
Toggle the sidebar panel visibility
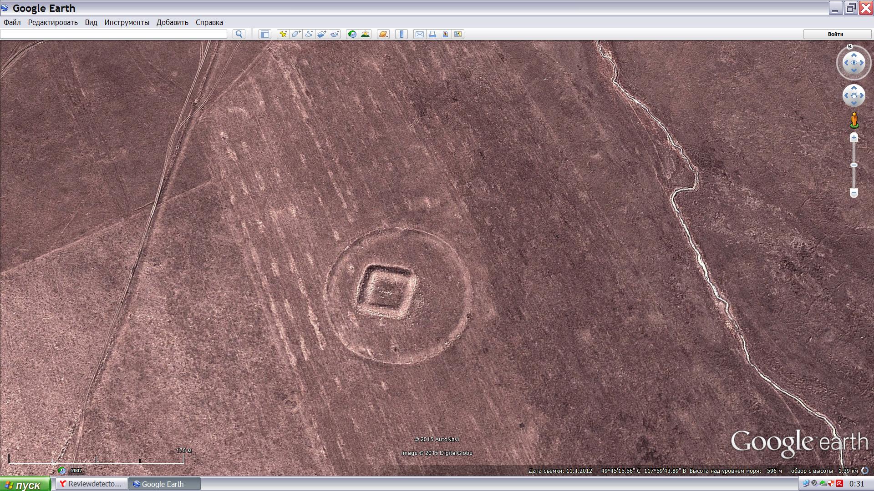265,34
